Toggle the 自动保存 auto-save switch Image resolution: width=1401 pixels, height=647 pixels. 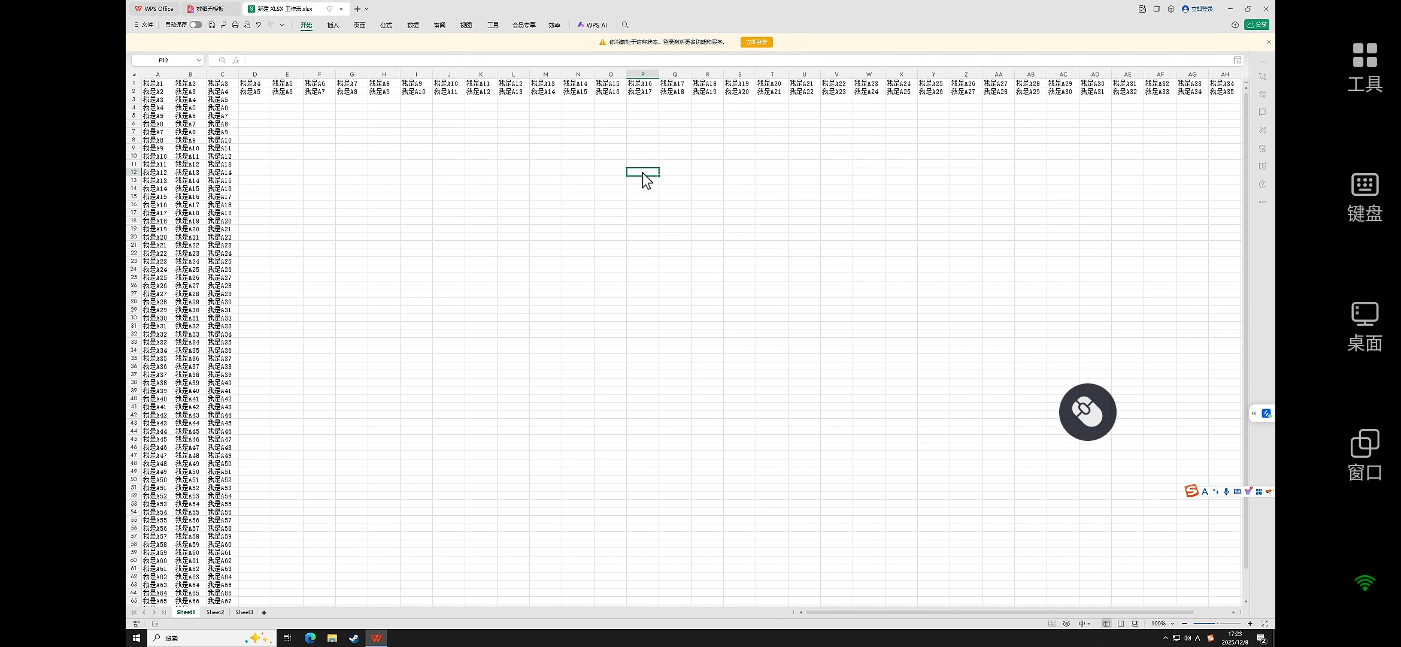[195, 25]
